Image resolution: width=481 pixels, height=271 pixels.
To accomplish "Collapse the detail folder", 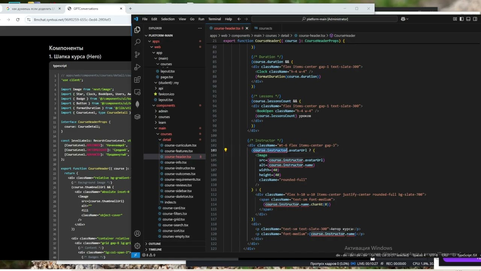I will [x=166, y=140].
